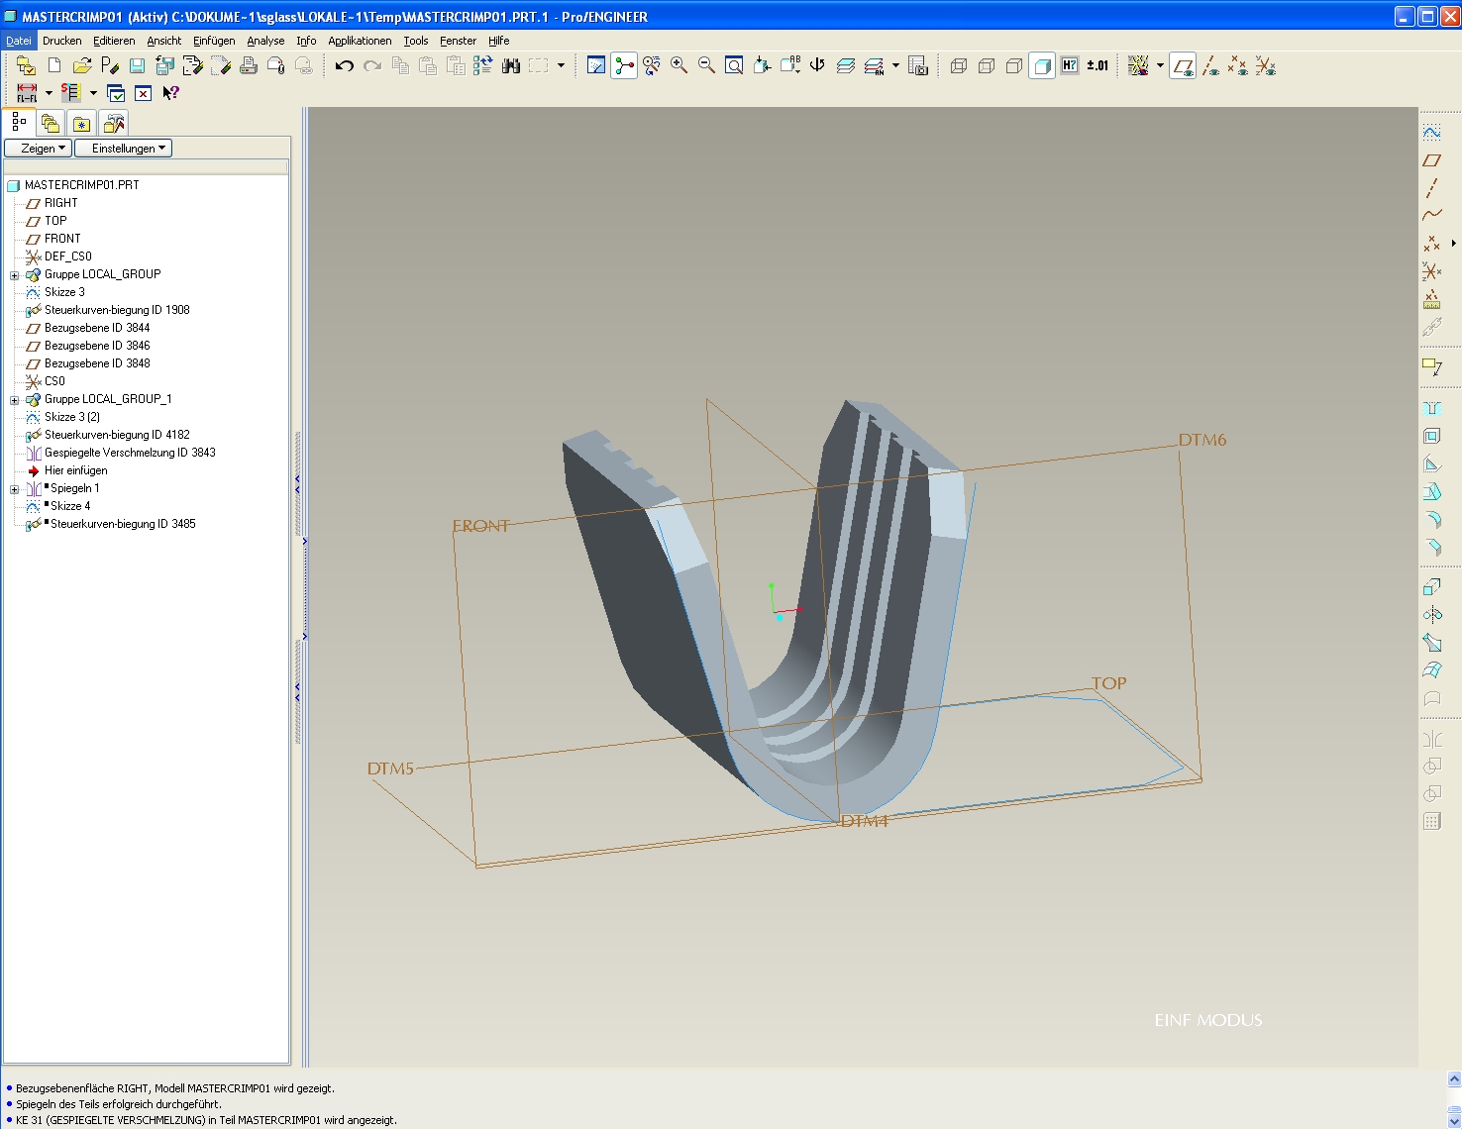The image size is (1462, 1129).
Task: Expand Gruppe LOCAL_GROUP_1 node
Action: [x=14, y=400]
